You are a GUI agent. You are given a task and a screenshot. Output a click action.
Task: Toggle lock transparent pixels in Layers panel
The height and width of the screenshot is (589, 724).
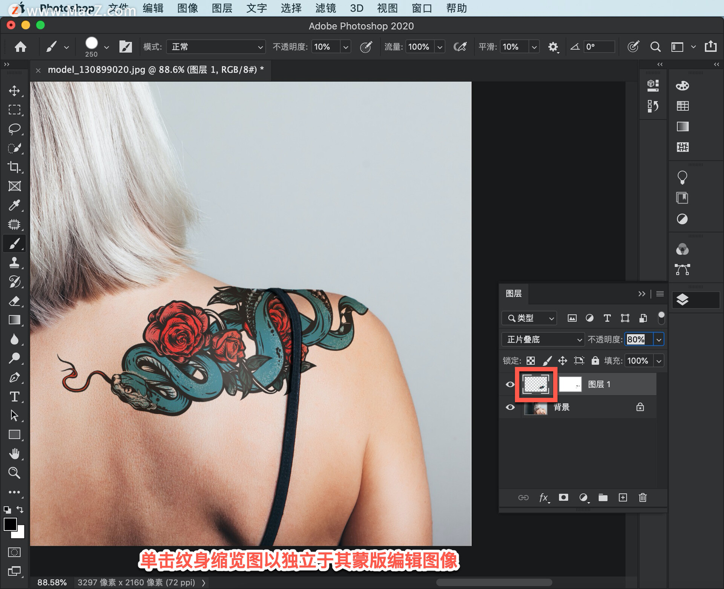(x=531, y=361)
